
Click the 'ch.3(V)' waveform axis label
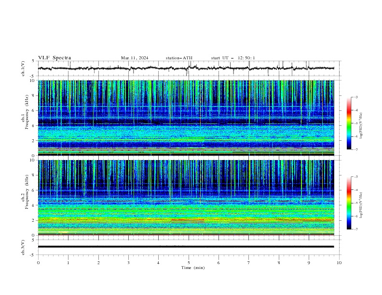pyautogui.click(x=23, y=247)
